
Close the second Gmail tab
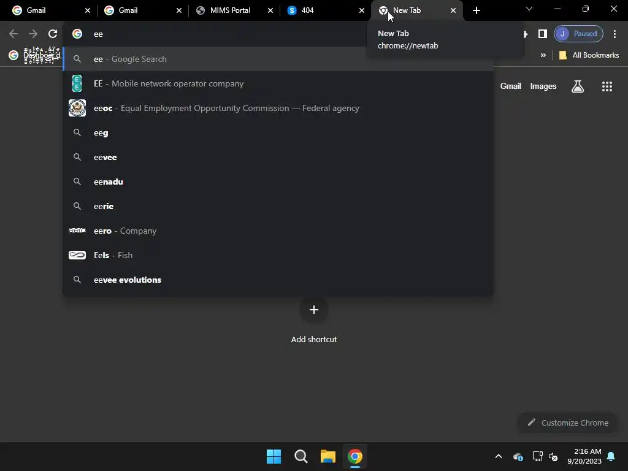pos(179,10)
